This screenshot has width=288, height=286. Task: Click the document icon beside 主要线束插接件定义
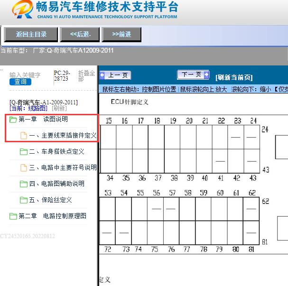coord(24,136)
